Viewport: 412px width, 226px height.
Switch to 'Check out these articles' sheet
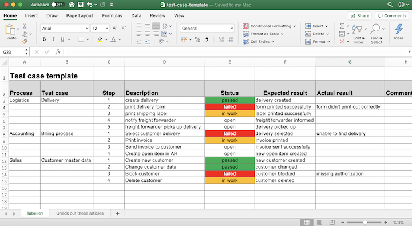pyautogui.click(x=80, y=213)
